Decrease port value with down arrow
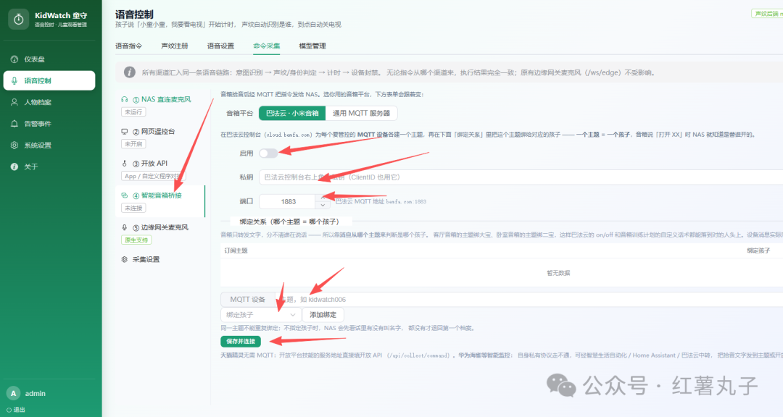Screen dimensions: 783x417 pyautogui.click(x=323, y=205)
